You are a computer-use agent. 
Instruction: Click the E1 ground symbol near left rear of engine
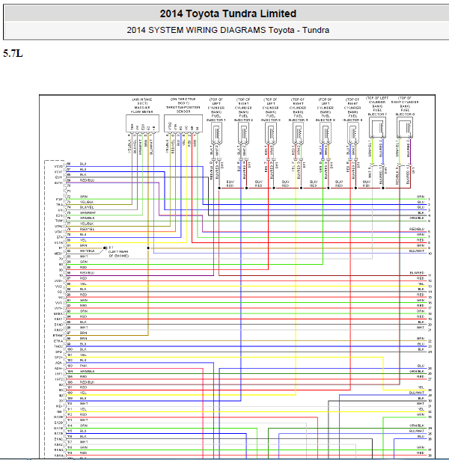105,248
